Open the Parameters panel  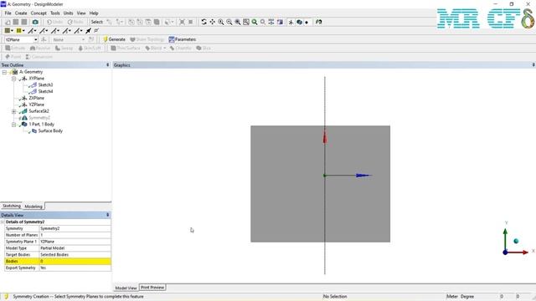pos(183,39)
